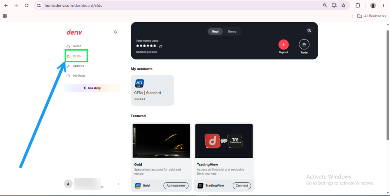
Task: View site information icon
Action: [38, 5]
